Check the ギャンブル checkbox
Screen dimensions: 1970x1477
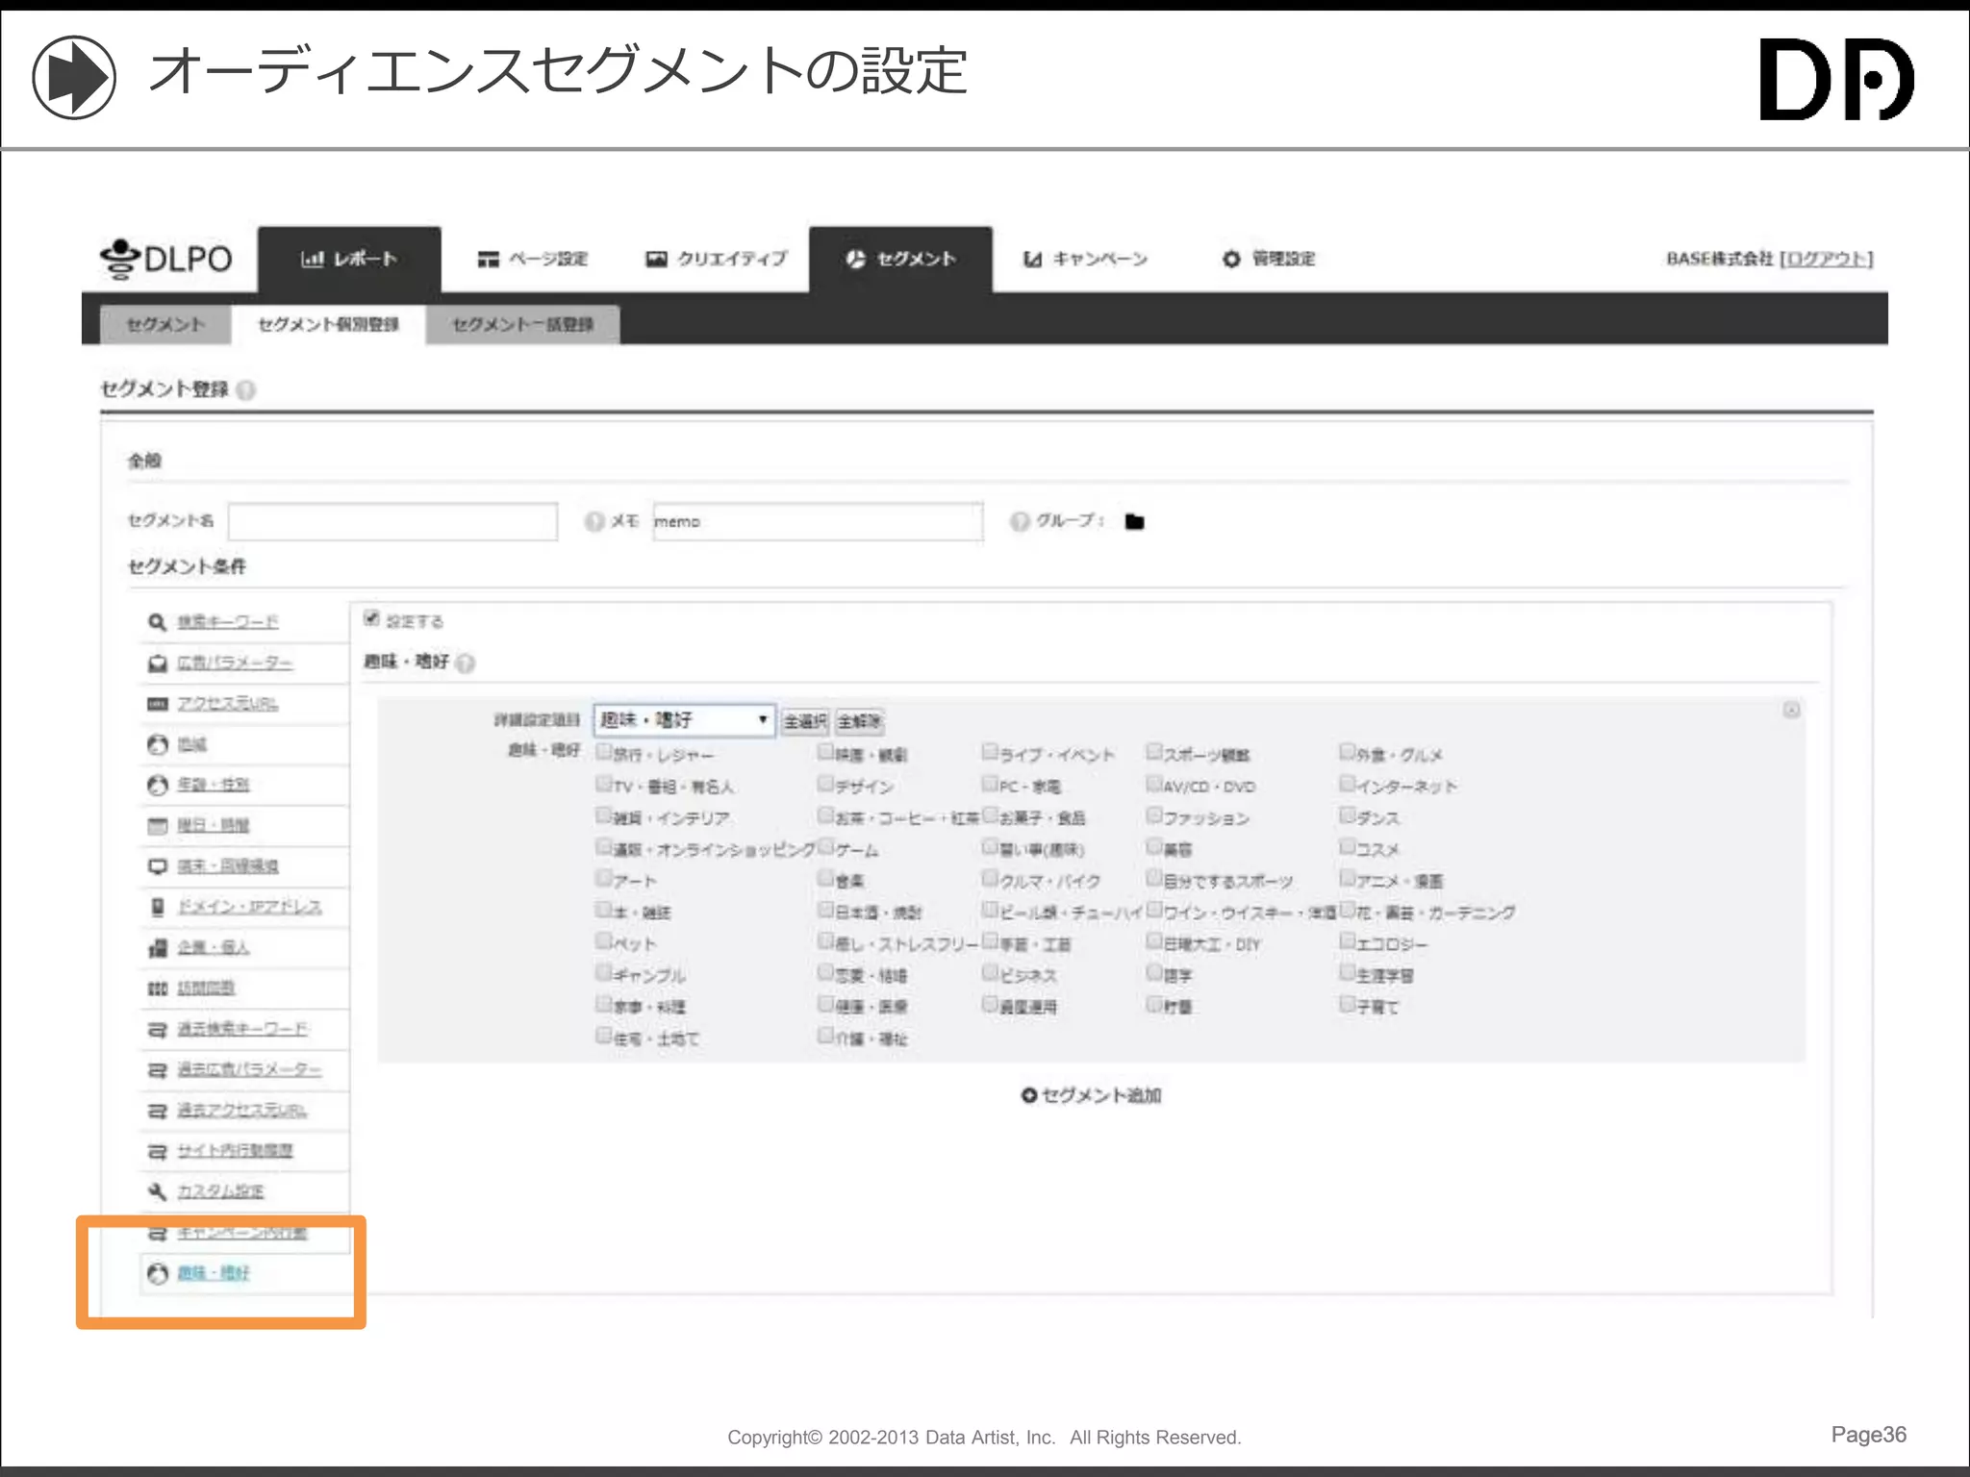click(604, 971)
